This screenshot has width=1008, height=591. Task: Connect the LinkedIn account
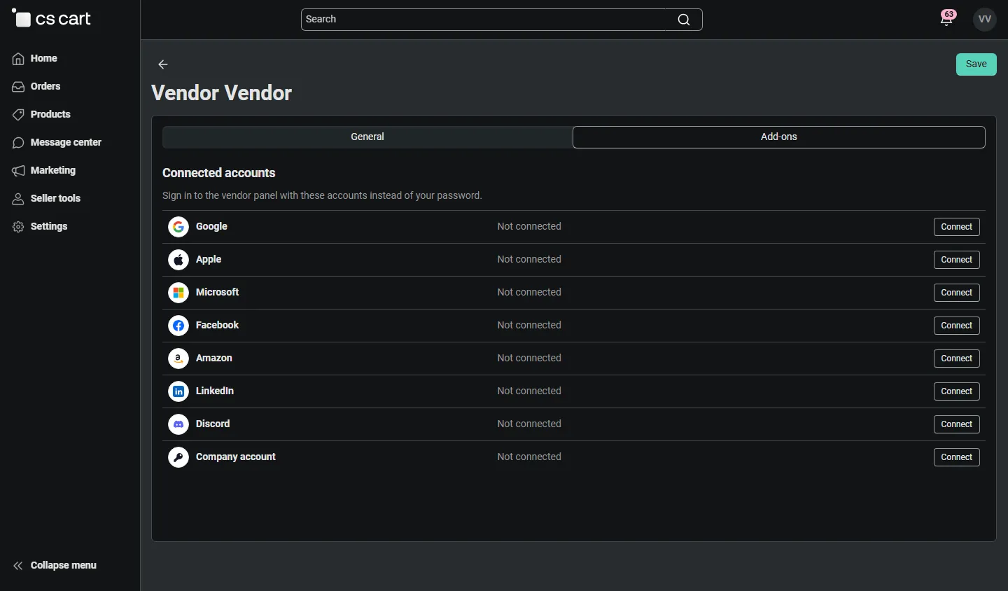(x=957, y=391)
